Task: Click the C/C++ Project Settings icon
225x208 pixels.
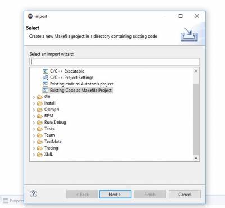Action: (46, 78)
